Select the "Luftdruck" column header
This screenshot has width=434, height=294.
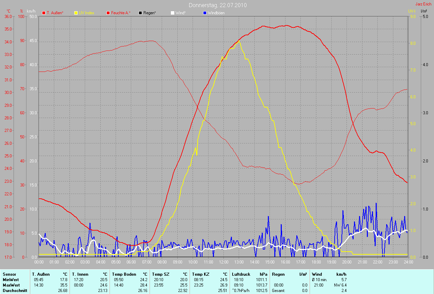click(x=240, y=274)
